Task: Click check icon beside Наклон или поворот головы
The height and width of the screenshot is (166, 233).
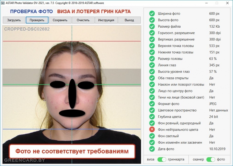Action: (152, 84)
